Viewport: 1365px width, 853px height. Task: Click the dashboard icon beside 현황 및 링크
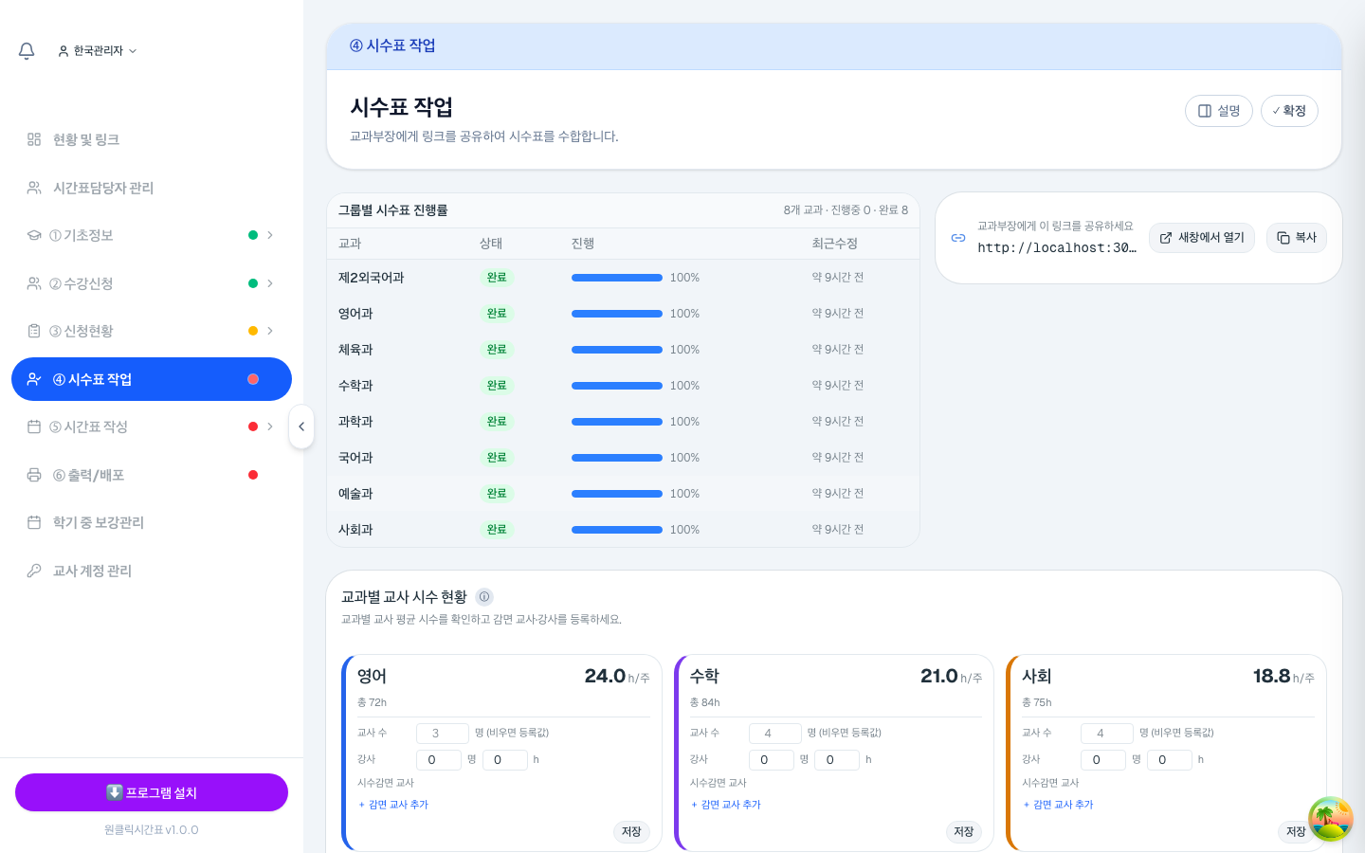click(34, 139)
